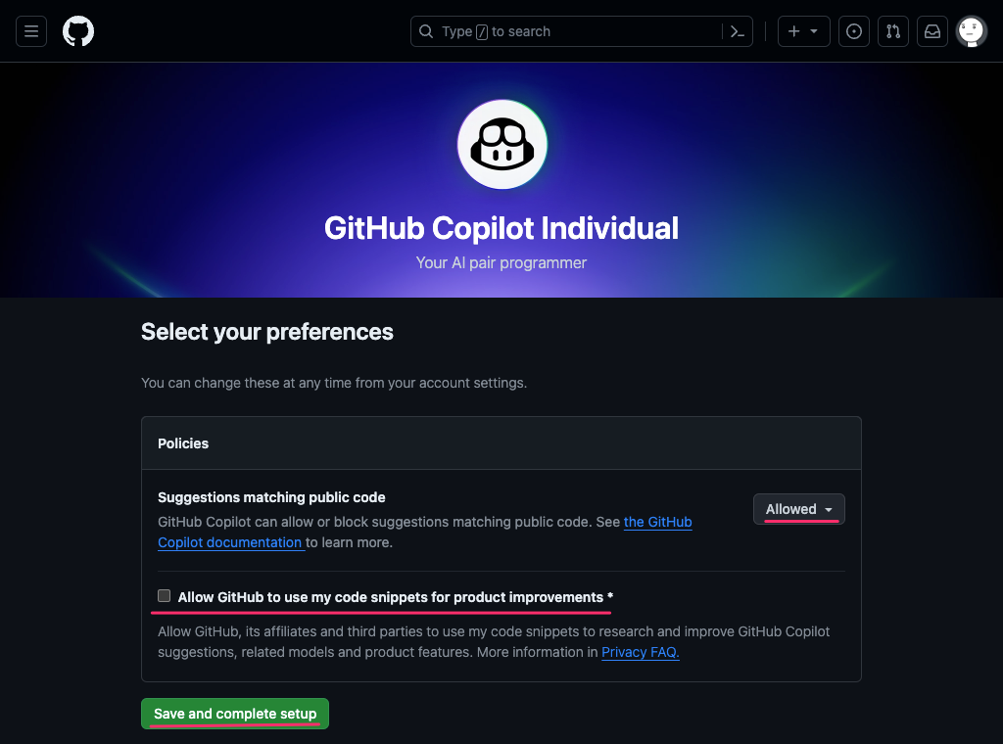The width and height of the screenshot is (1003, 744).
Task: Open the hamburger navigation menu
Action: pos(31,31)
